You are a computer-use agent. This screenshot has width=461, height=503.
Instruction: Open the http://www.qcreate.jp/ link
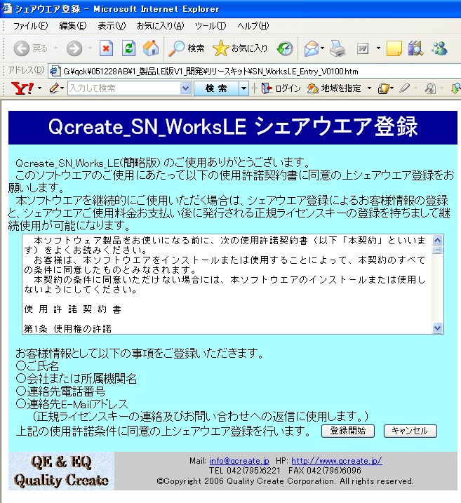pos(337,461)
